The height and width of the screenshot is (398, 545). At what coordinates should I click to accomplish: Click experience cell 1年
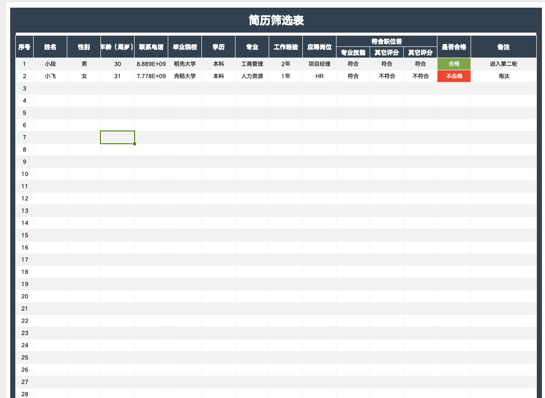tap(286, 76)
